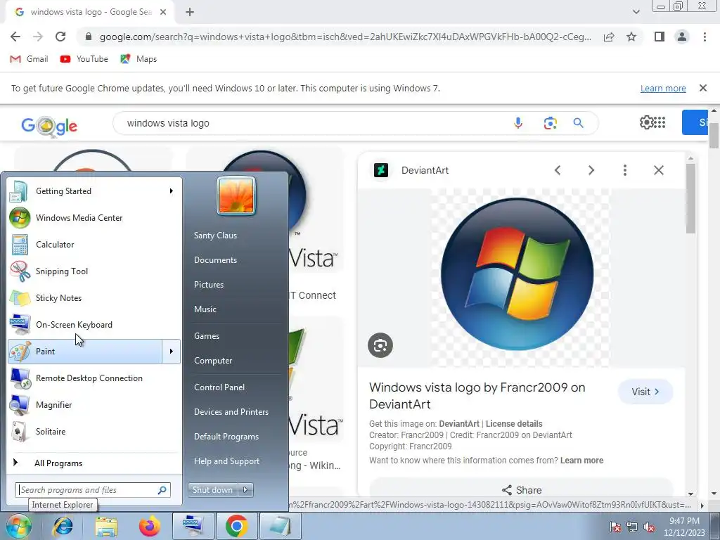
Task: Click the user account flower picture
Action: click(236, 196)
